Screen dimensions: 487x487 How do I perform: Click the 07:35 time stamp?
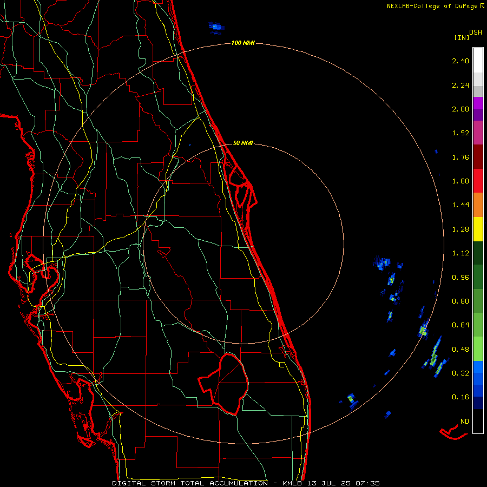point(368,483)
